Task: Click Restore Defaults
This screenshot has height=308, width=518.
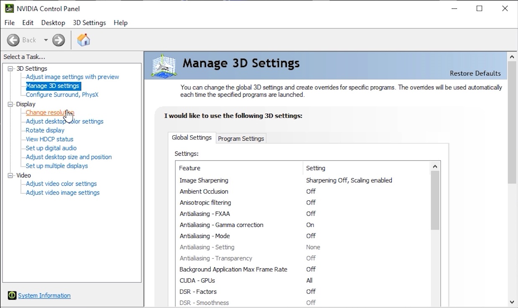Action: click(475, 73)
